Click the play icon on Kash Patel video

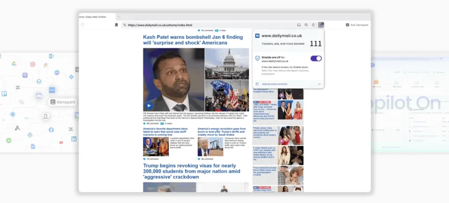point(149,105)
